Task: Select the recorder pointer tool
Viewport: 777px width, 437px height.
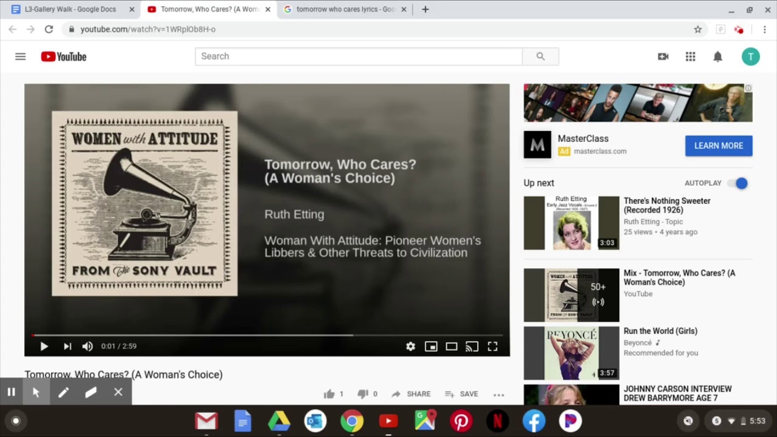Action: tap(36, 392)
